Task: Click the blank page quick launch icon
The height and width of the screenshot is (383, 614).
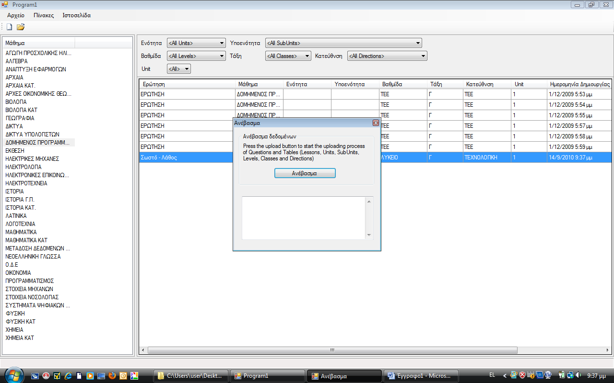Action: (x=79, y=376)
